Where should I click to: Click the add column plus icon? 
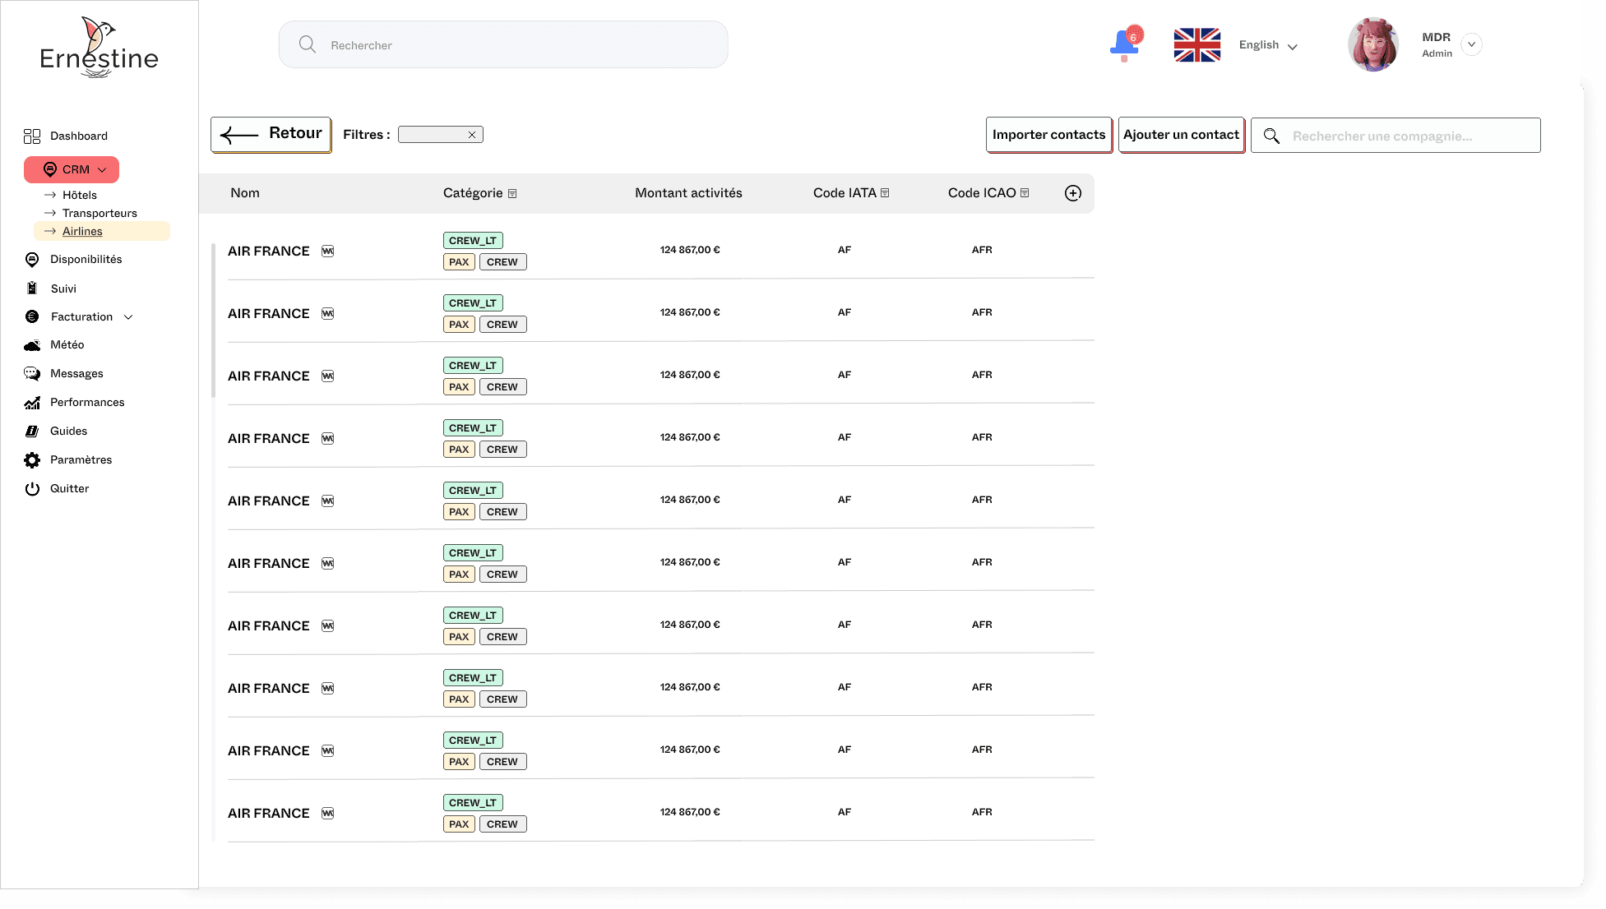click(1073, 193)
